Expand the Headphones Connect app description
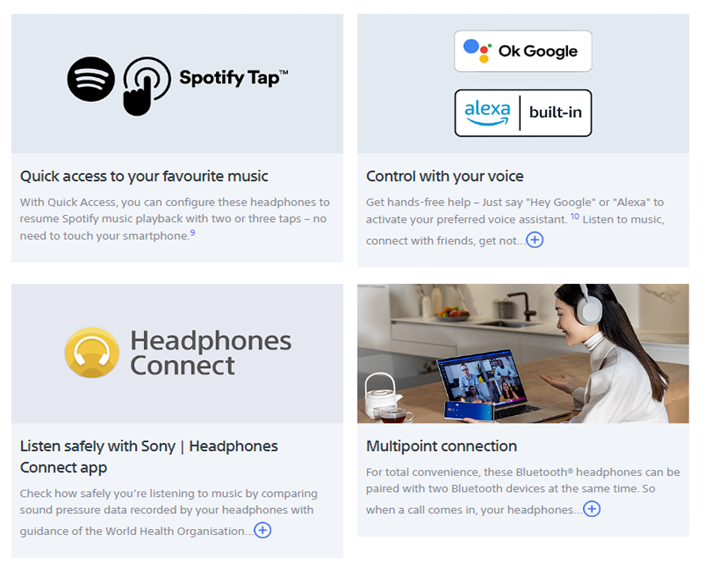712x562 pixels. 262,530
